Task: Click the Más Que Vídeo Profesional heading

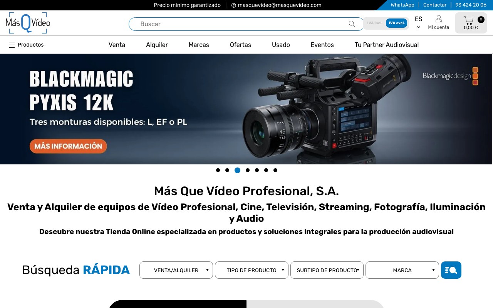Action: tap(246, 191)
